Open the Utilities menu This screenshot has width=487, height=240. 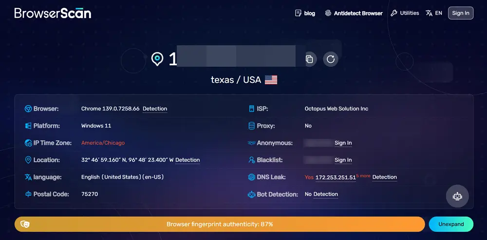pyautogui.click(x=405, y=13)
